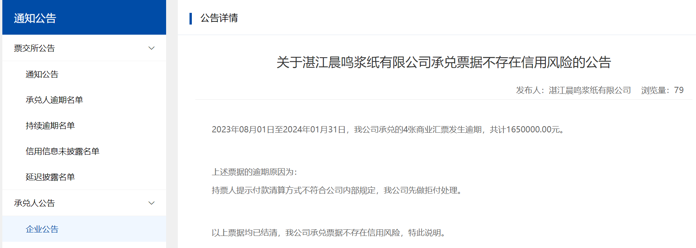Click the blue 通知公告 sidebar header
The width and height of the screenshot is (696, 248).
[x=84, y=18]
